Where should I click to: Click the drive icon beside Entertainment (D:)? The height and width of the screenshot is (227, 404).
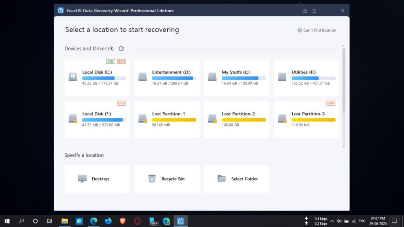pyautogui.click(x=142, y=77)
